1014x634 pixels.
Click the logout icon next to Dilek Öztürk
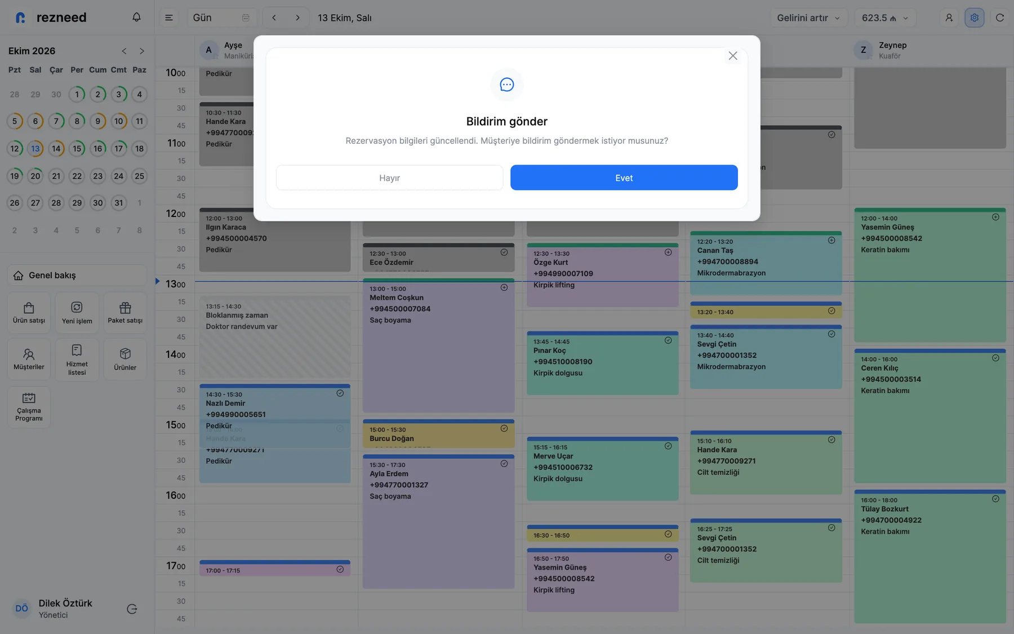click(x=132, y=609)
